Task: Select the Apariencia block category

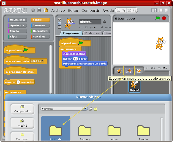Action: coord(17,25)
